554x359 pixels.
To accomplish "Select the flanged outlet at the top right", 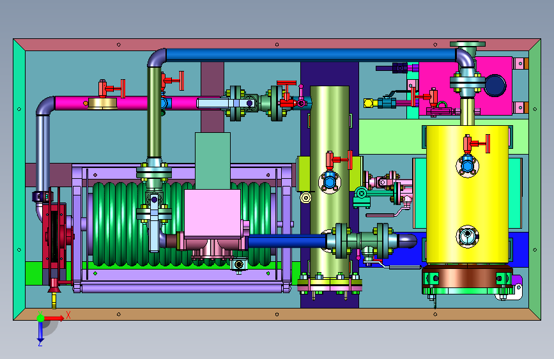I will 467,44.
